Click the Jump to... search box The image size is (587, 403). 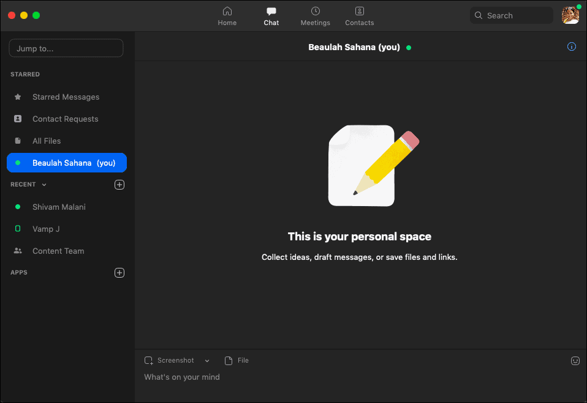tap(66, 48)
